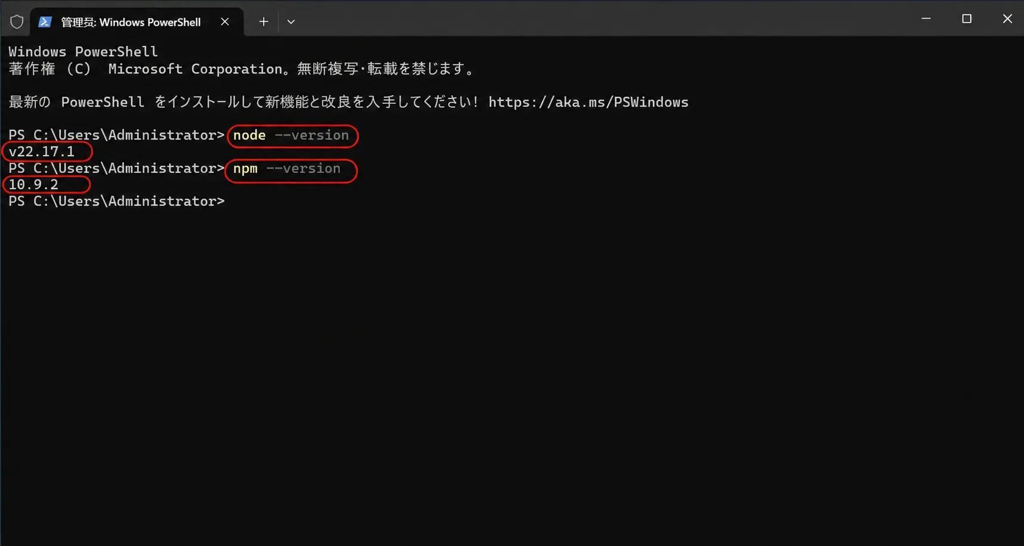Click the "node --version" command text

[291, 135]
